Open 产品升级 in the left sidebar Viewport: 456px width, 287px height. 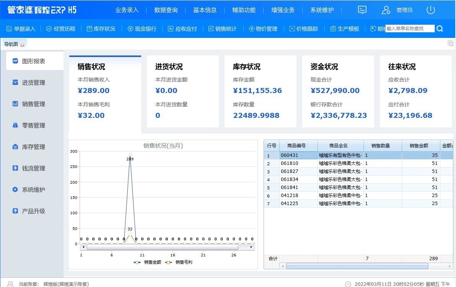click(33, 211)
